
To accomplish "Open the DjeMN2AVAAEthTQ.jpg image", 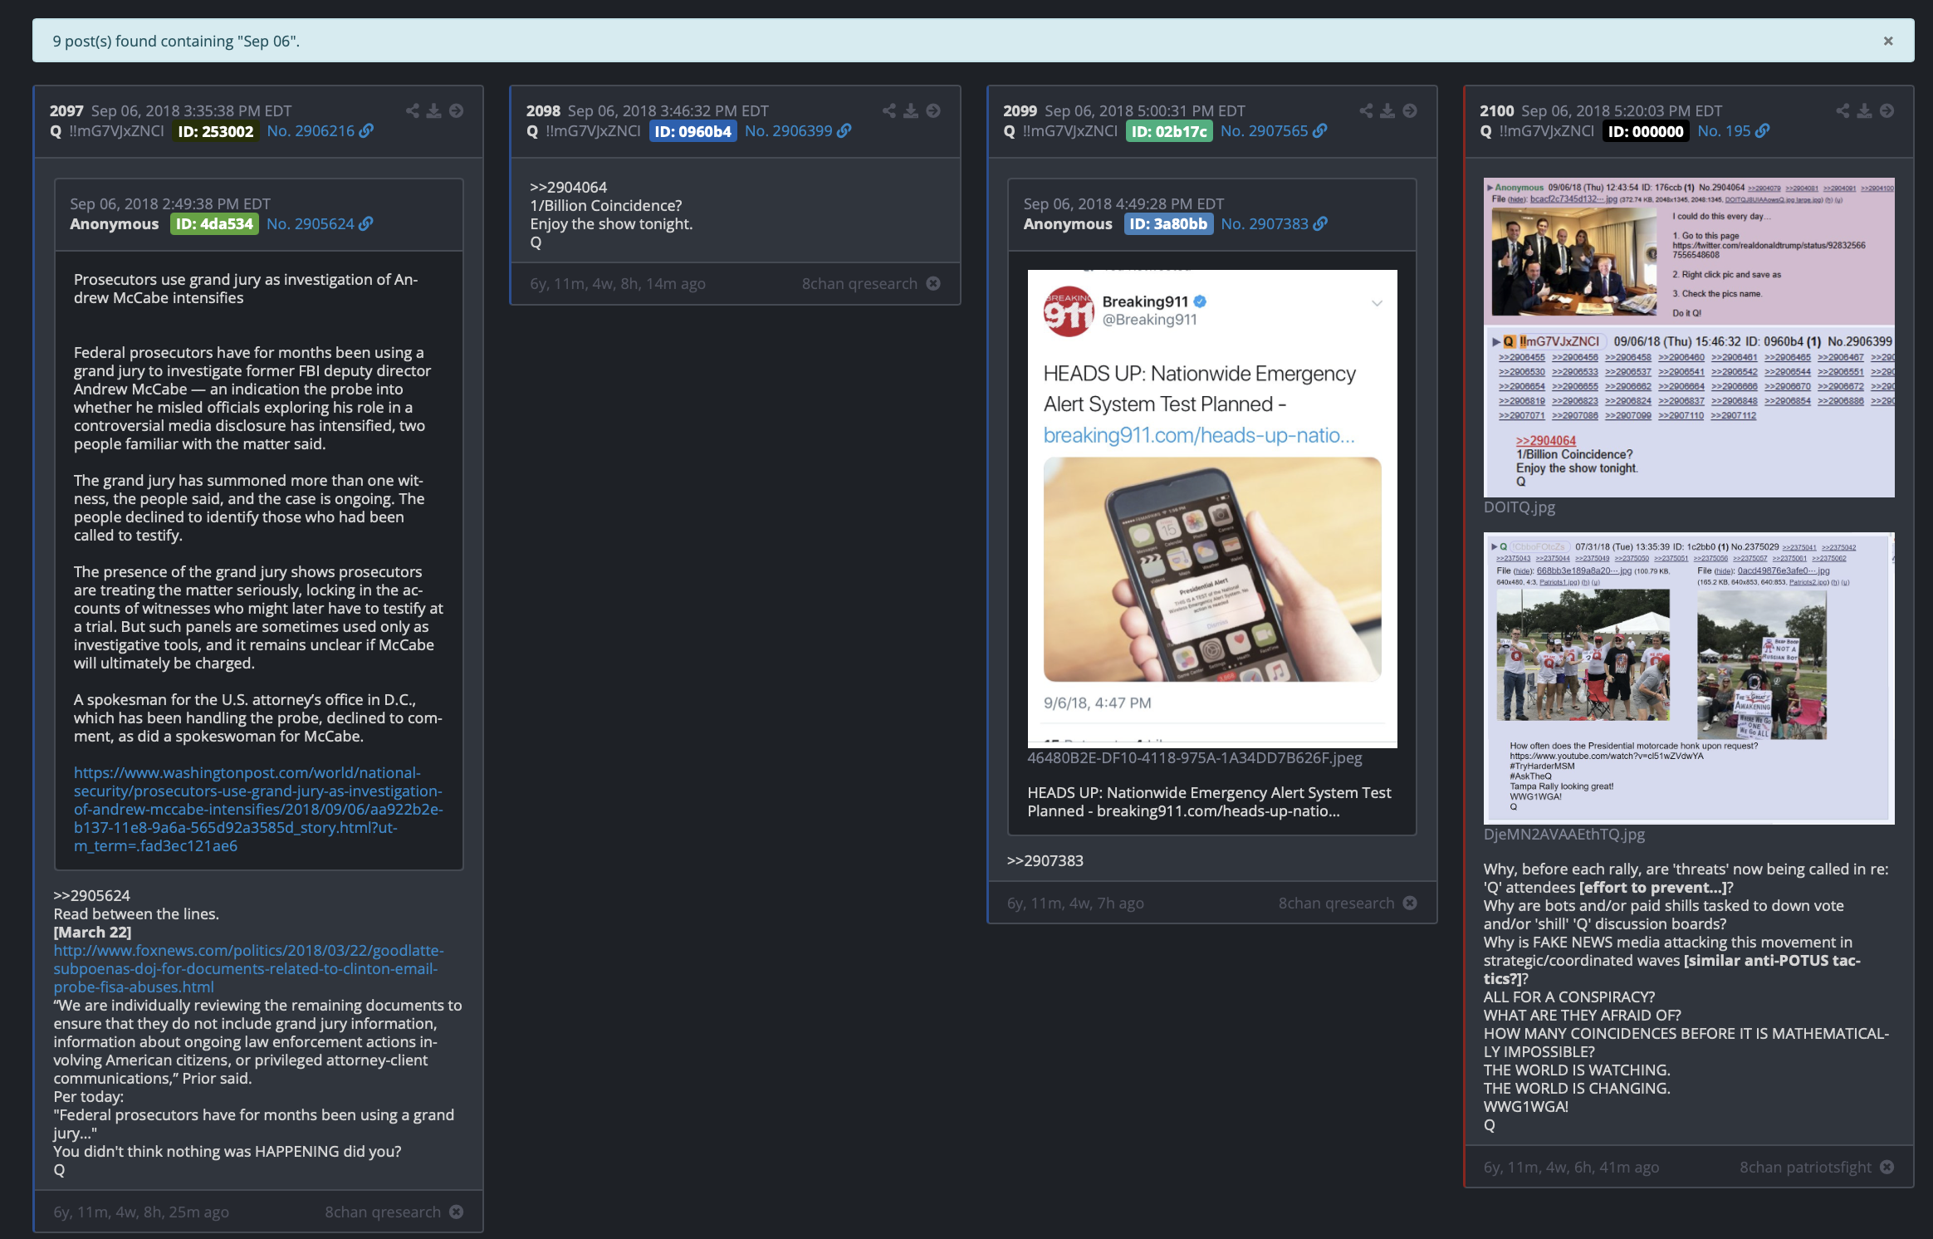I will click(1689, 678).
